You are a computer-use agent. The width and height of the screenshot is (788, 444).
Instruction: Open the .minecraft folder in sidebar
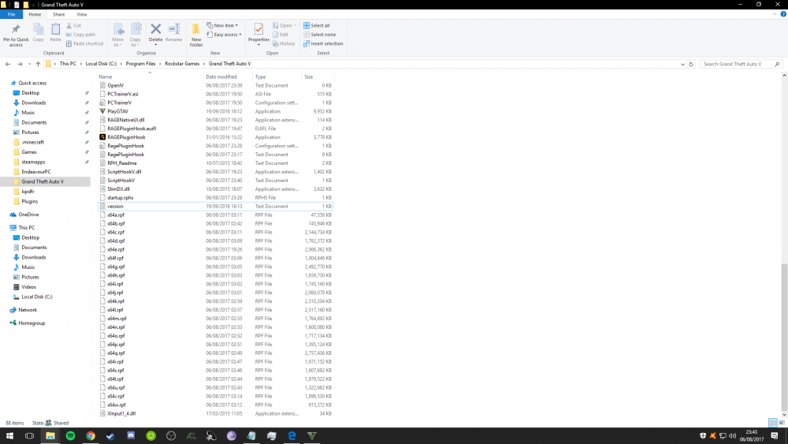tap(32, 142)
